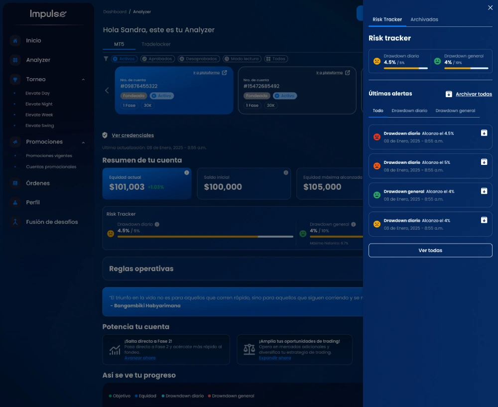This screenshot has width=498, height=407.
Task: Toggle the Modo lectura filter chip
Action: 242,59
